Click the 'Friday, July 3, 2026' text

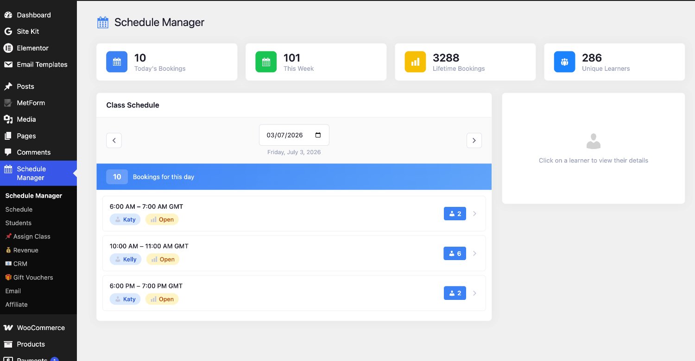(294, 152)
